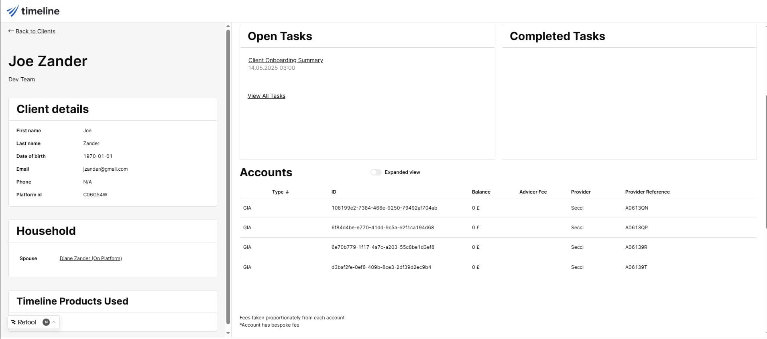Click the email jzander@gmail.com
Image resolution: width=767 pixels, height=339 pixels.
click(106, 169)
